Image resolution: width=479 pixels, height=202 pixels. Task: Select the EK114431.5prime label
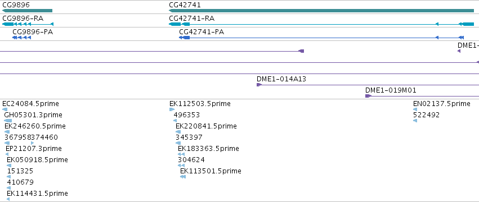coord(37,193)
